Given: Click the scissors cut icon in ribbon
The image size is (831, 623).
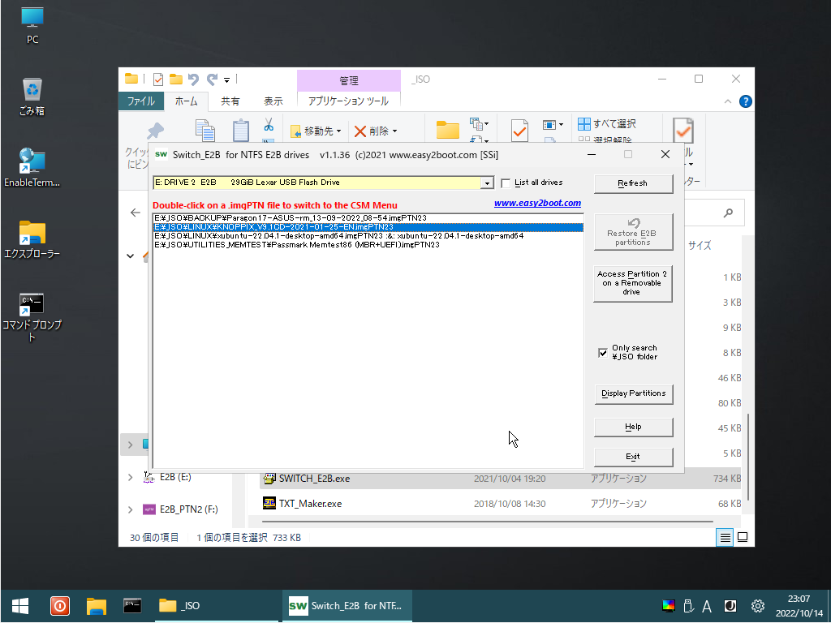Looking at the screenshot, I should (269, 125).
